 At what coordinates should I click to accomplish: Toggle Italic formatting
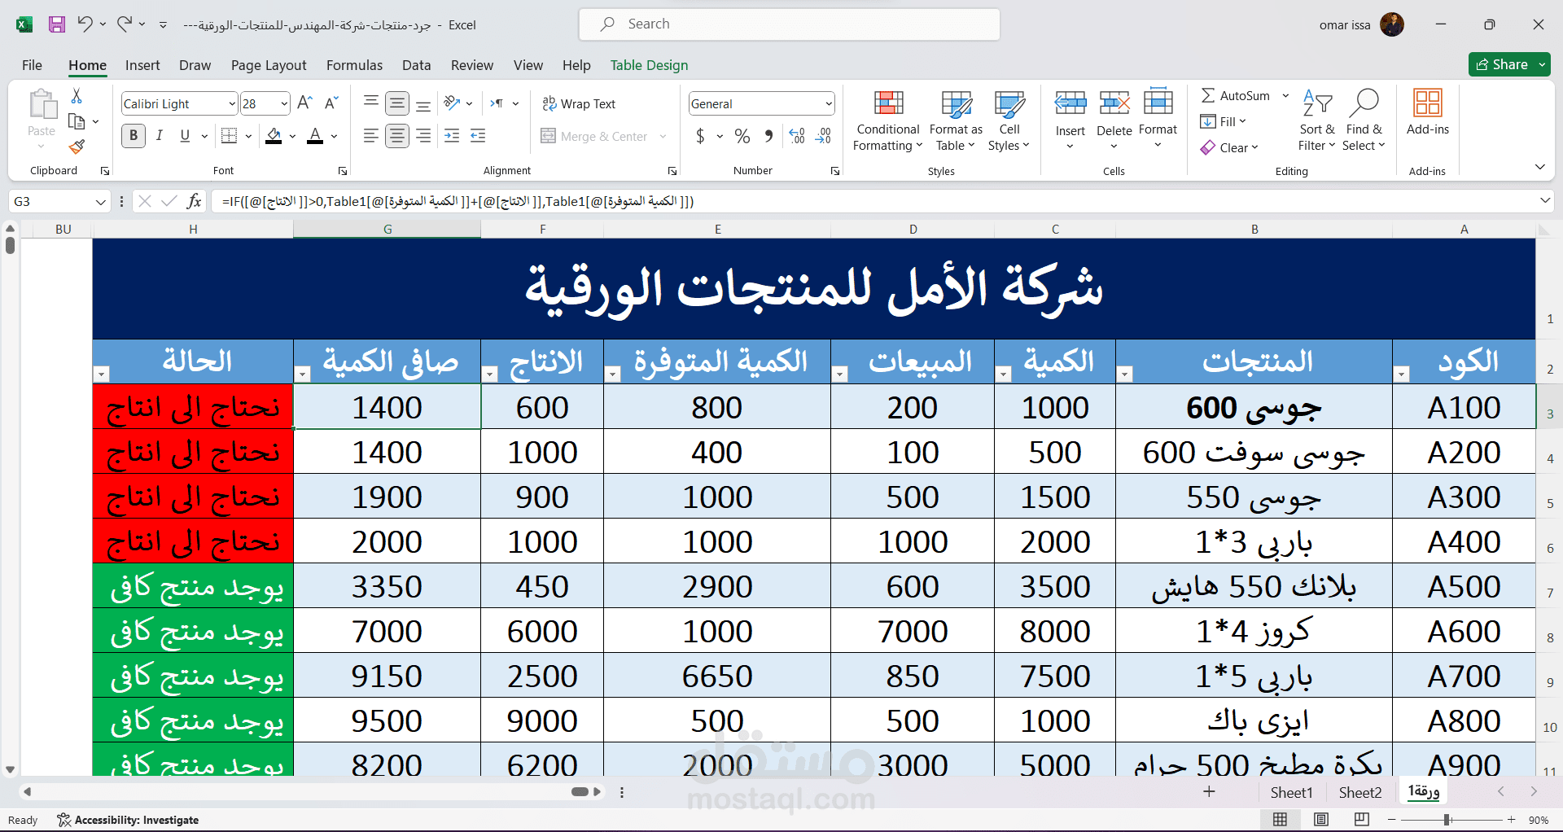tap(160, 136)
